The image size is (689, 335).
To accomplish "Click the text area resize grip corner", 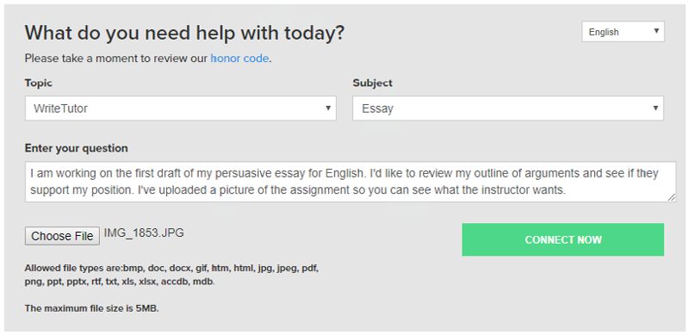I will [x=672, y=197].
